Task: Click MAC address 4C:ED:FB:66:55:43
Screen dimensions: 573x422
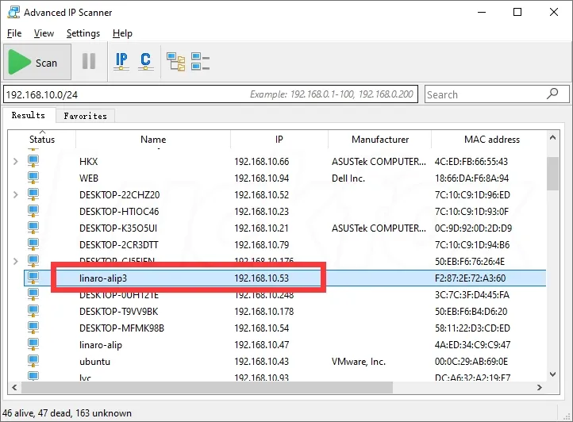Action: 471,162
